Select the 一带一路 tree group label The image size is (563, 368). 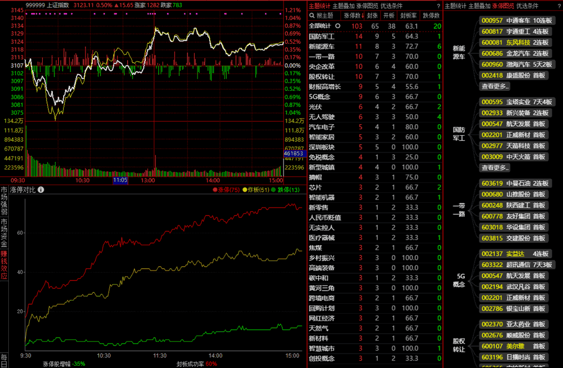pyautogui.click(x=459, y=209)
